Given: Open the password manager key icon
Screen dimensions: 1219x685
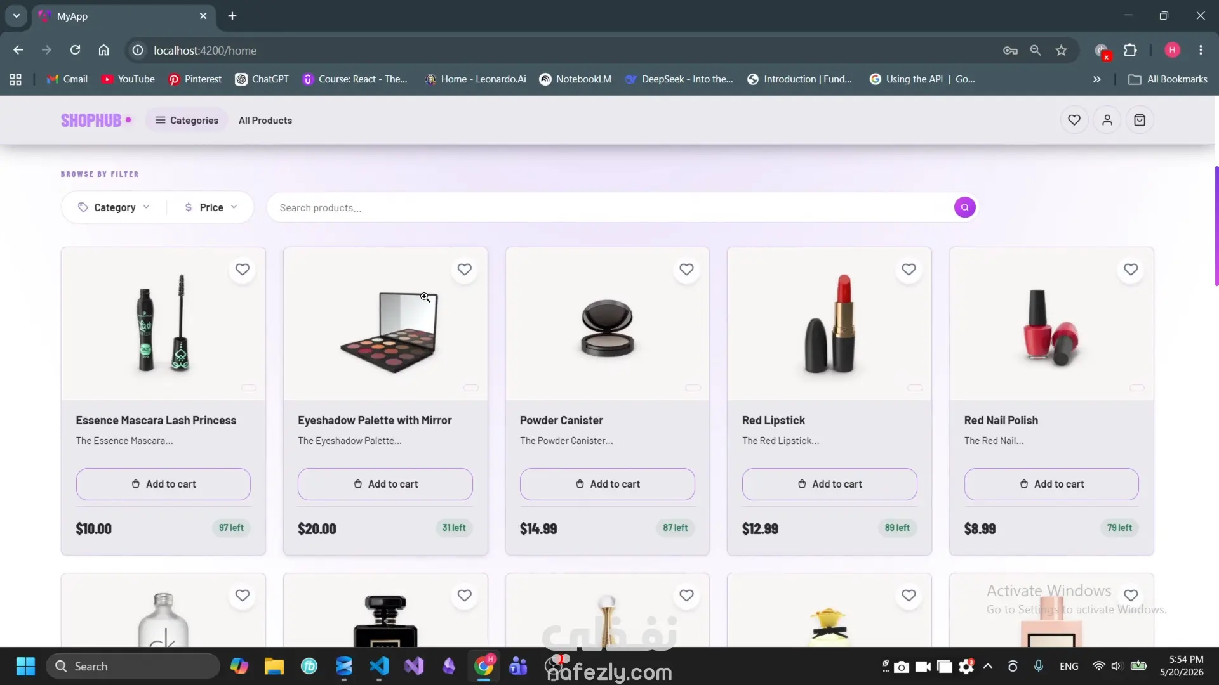Looking at the screenshot, I should pyautogui.click(x=1010, y=50).
